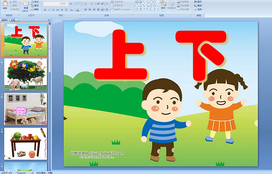Click the Decrease Font Size icon

click(75, 3)
